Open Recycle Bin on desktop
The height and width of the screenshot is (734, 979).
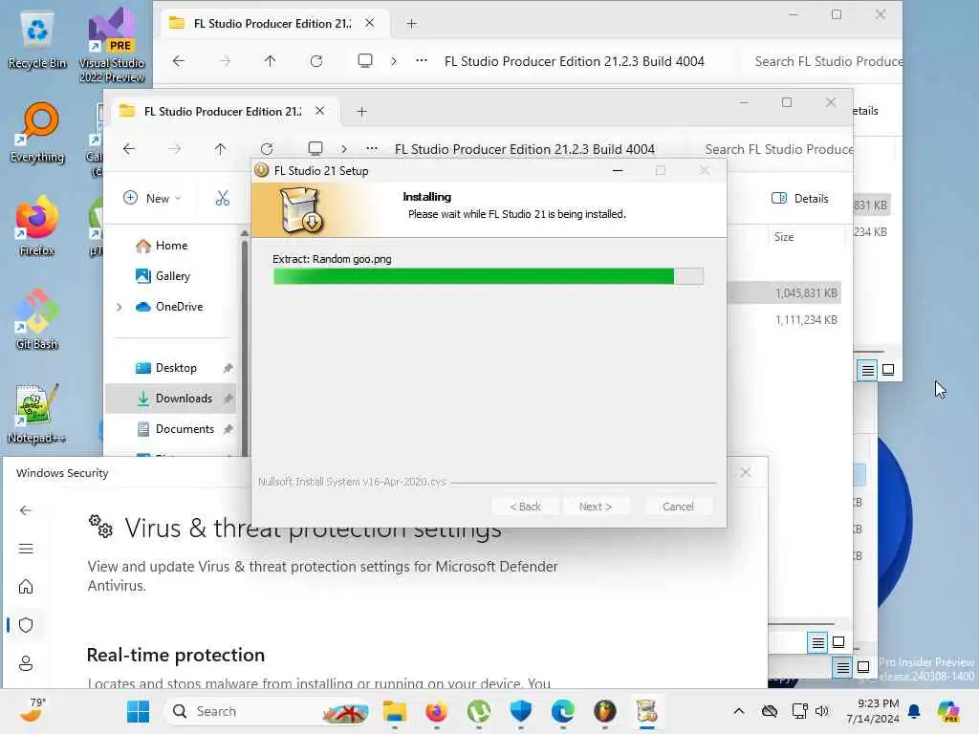[x=37, y=40]
